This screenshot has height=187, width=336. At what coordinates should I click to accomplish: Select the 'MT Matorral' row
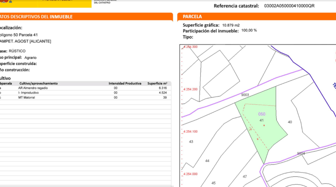(85, 97)
